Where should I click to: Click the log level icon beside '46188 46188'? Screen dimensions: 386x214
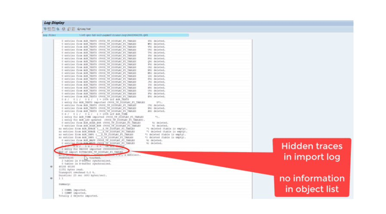pos(51,167)
